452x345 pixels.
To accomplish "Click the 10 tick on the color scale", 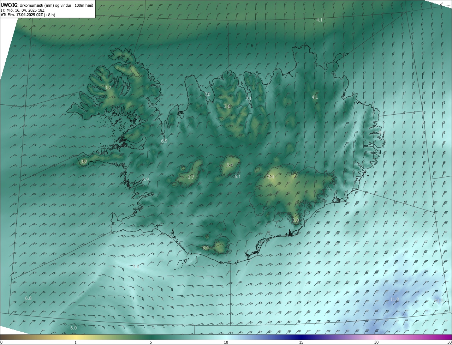I will (x=226, y=343).
